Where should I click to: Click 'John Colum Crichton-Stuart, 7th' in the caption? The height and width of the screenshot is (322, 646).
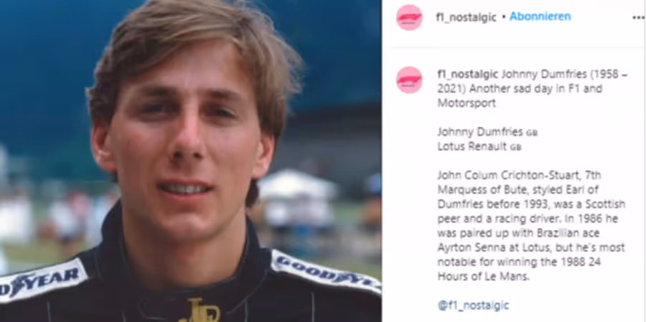[x=519, y=176]
